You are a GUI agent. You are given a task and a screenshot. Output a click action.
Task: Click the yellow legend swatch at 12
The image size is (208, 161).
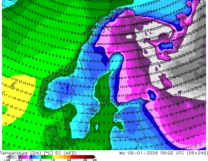click(53, 157)
